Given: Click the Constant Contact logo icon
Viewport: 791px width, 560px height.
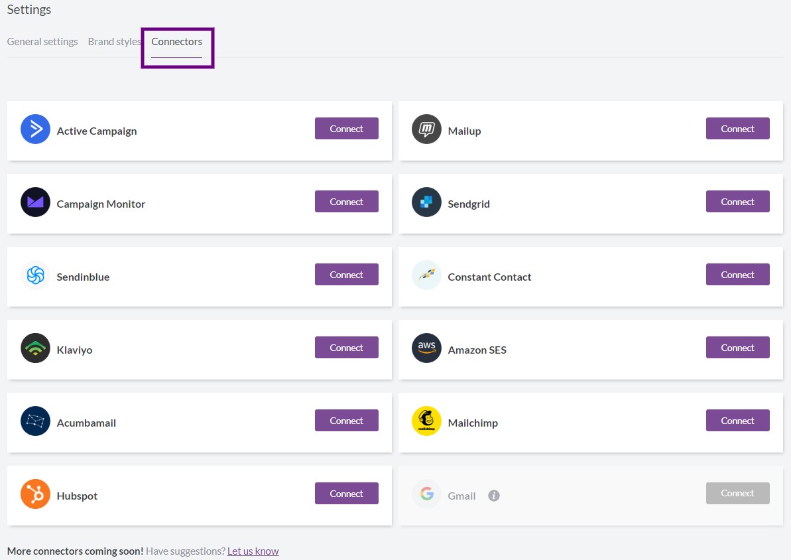Looking at the screenshot, I should [x=426, y=275].
